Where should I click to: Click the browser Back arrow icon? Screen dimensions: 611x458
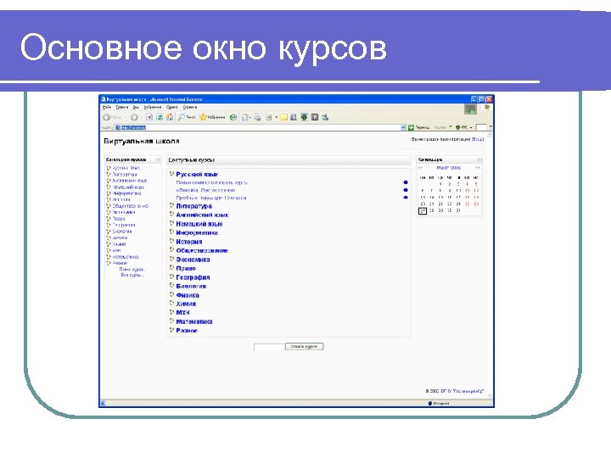click(x=106, y=117)
